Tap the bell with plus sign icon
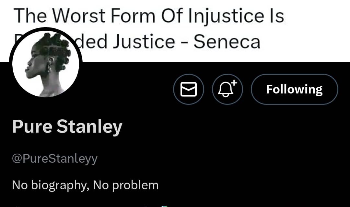 pyautogui.click(x=227, y=89)
